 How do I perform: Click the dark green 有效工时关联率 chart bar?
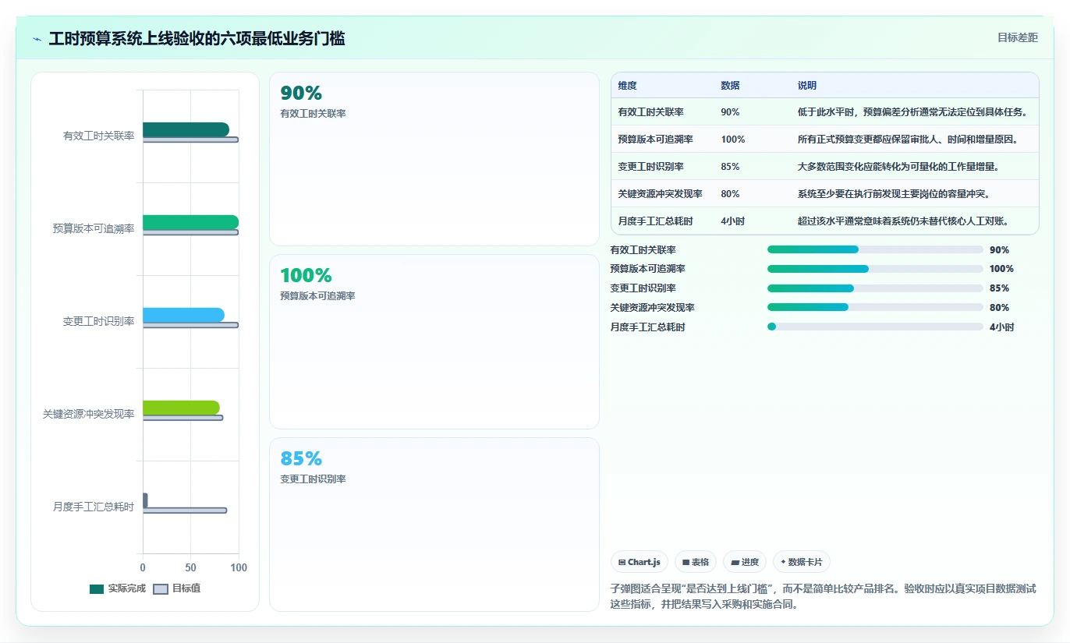[x=186, y=129]
